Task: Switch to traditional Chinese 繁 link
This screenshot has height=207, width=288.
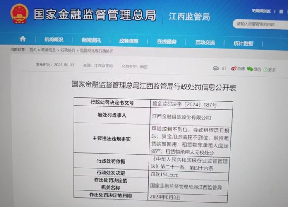Action: click(x=281, y=12)
